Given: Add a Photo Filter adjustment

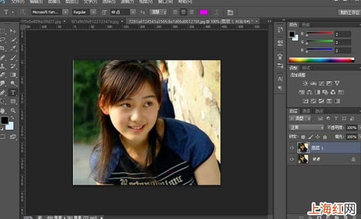Looking at the screenshot, I should click(325, 92).
